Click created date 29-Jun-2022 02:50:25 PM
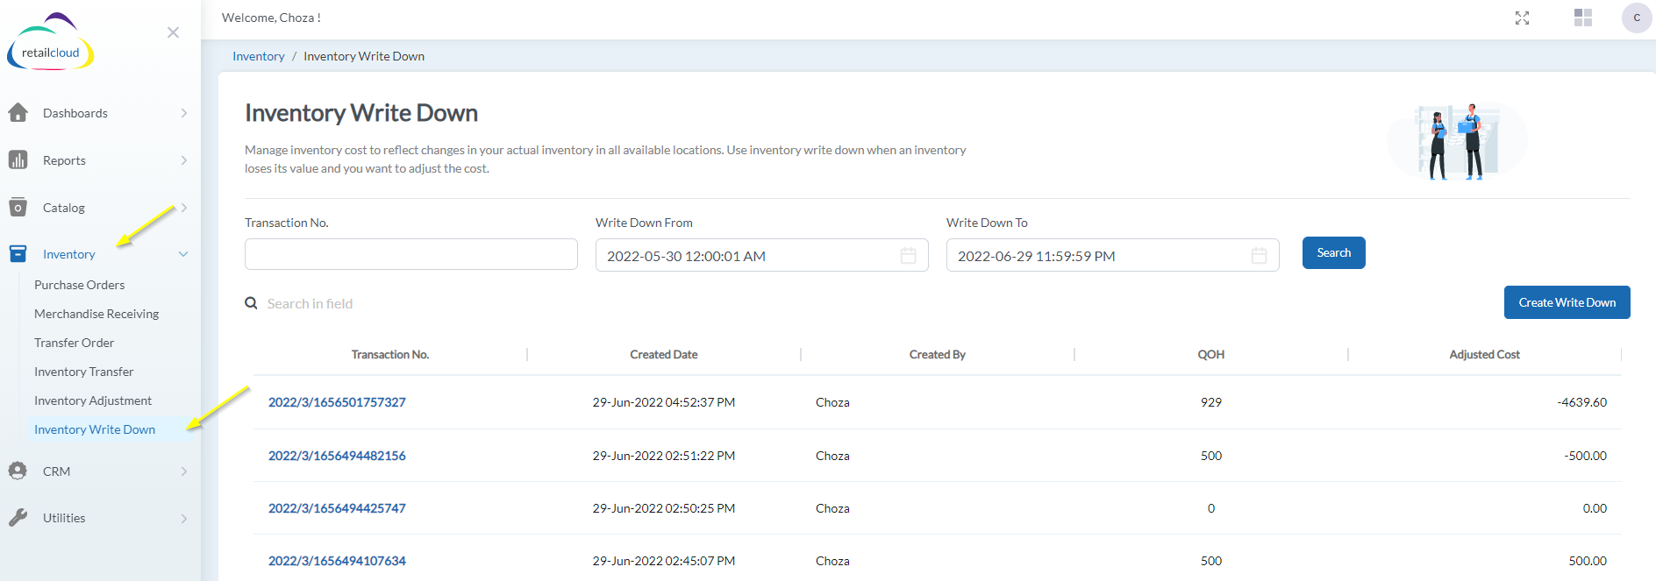The height and width of the screenshot is (581, 1656). [x=663, y=508]
